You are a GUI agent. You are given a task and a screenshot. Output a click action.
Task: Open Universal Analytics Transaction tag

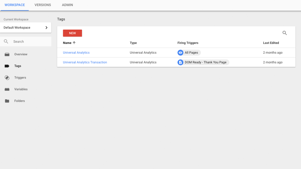click(x=85, y=62)
